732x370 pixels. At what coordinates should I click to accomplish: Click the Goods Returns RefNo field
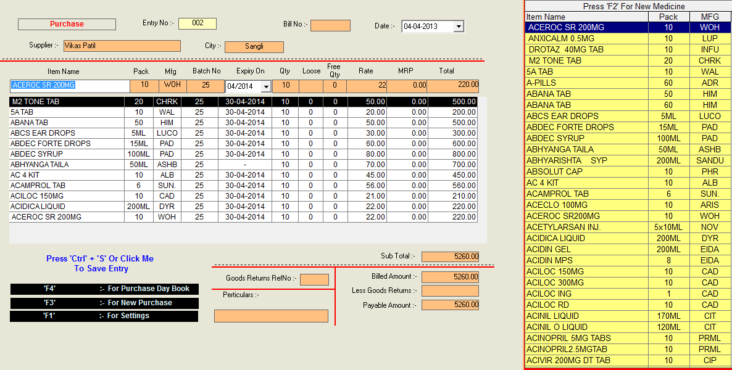(x=314, y=279)
